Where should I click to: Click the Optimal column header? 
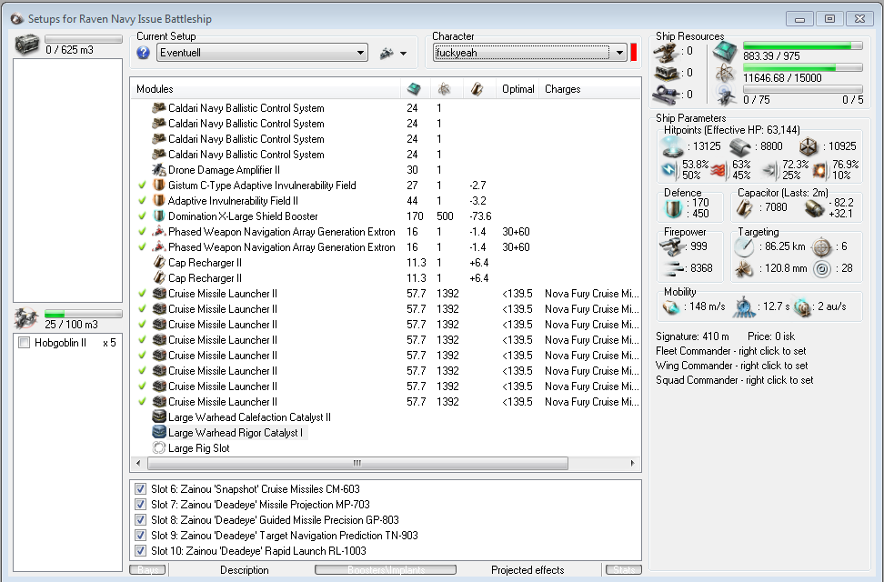(518, 88)
